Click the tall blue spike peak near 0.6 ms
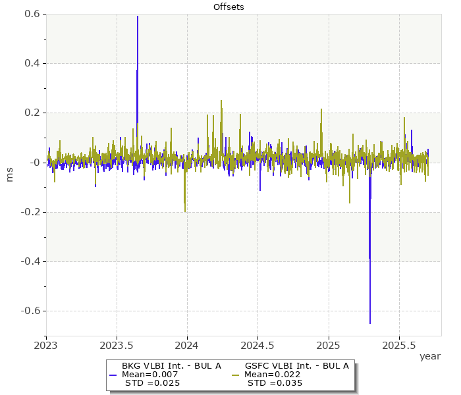The width and height of the screenshot is (461, 395). point(137,18)
